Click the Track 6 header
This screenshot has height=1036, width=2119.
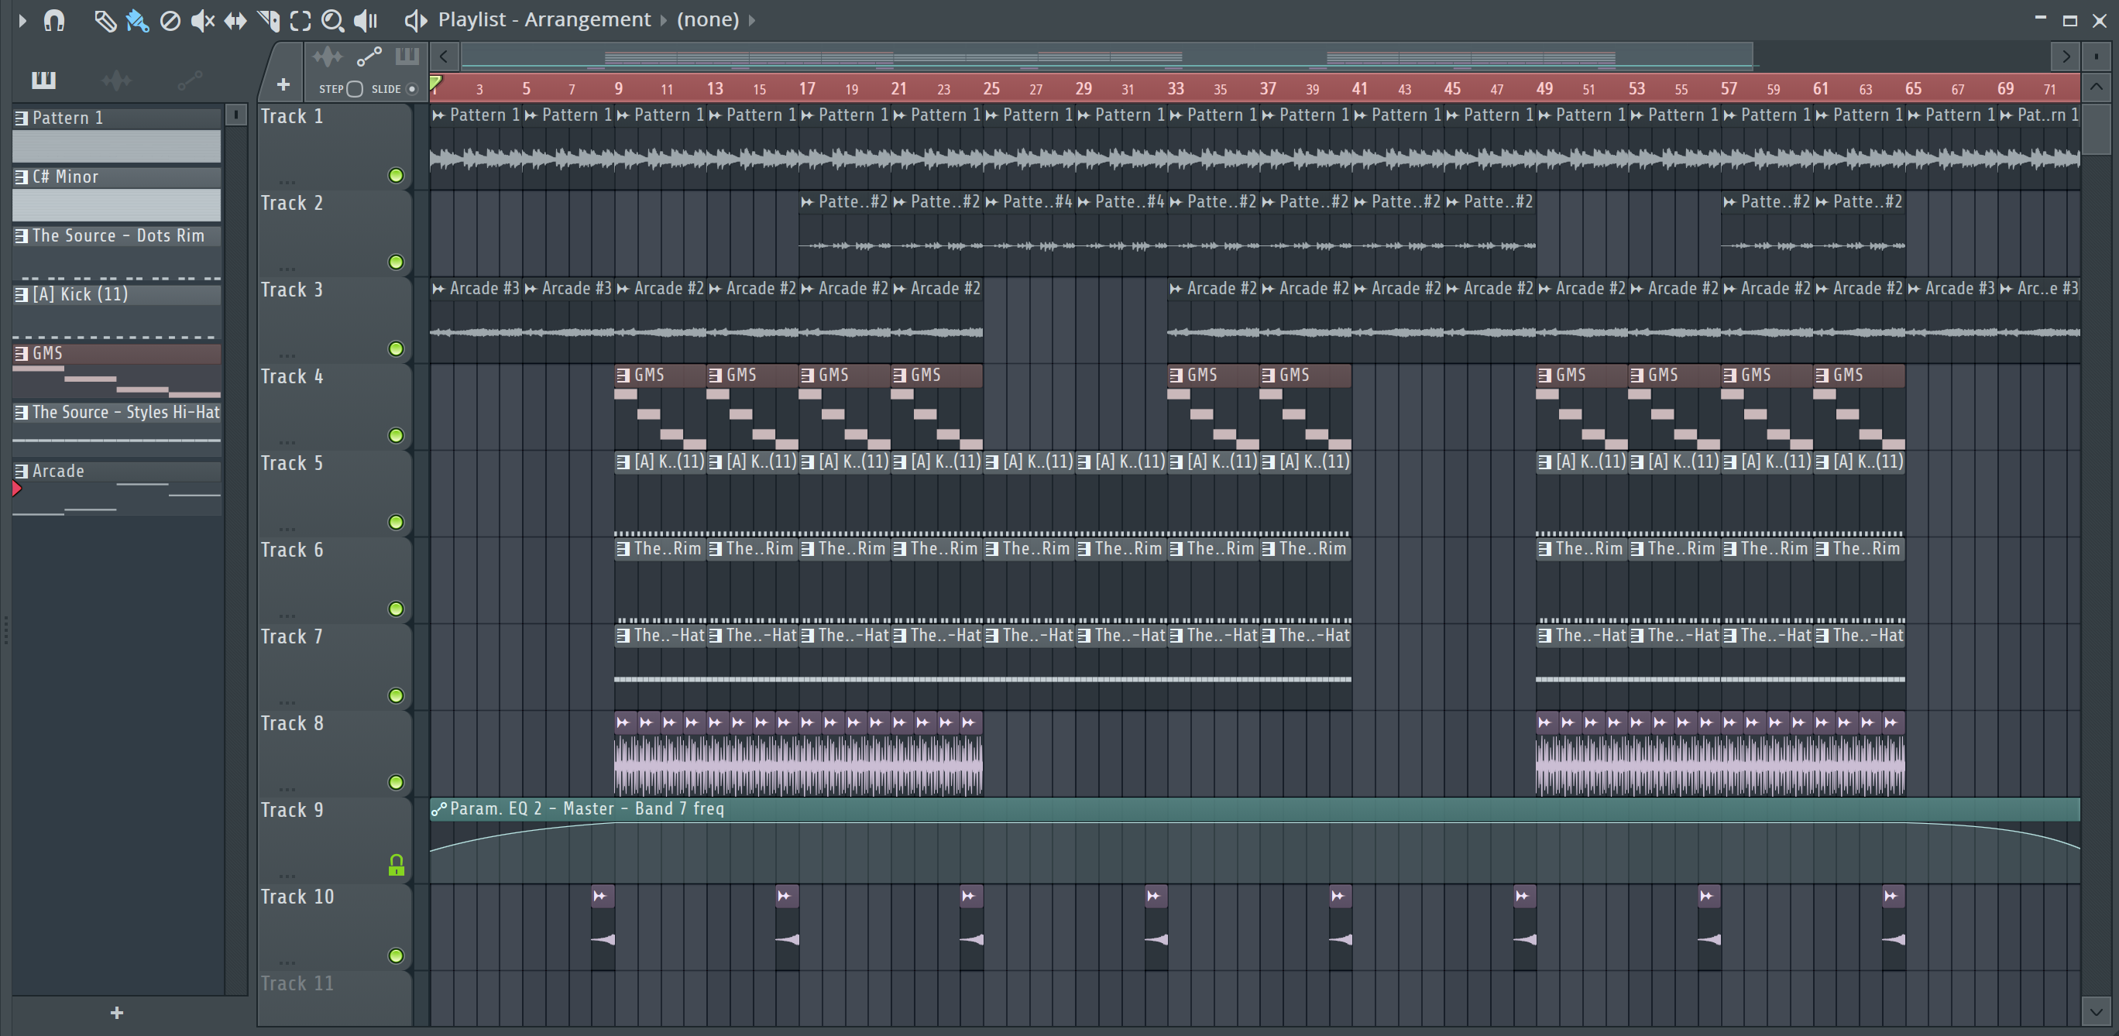334,581
